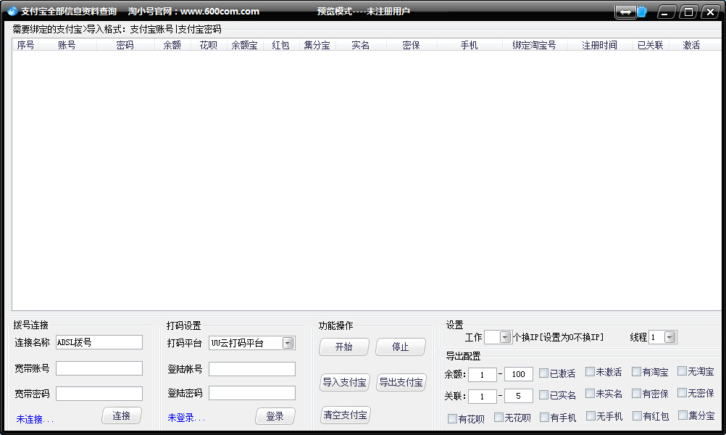The height and width of the screenshot is (435, 726).
Task: Click the 导出支付宝 export button
Action: point(401,383)
